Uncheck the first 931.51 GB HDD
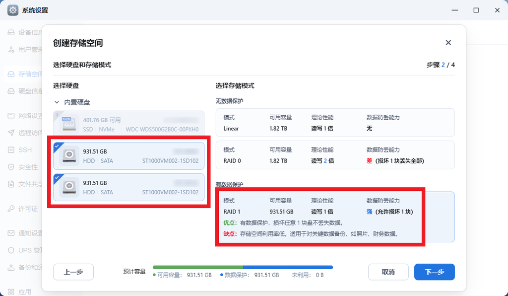 128,155
